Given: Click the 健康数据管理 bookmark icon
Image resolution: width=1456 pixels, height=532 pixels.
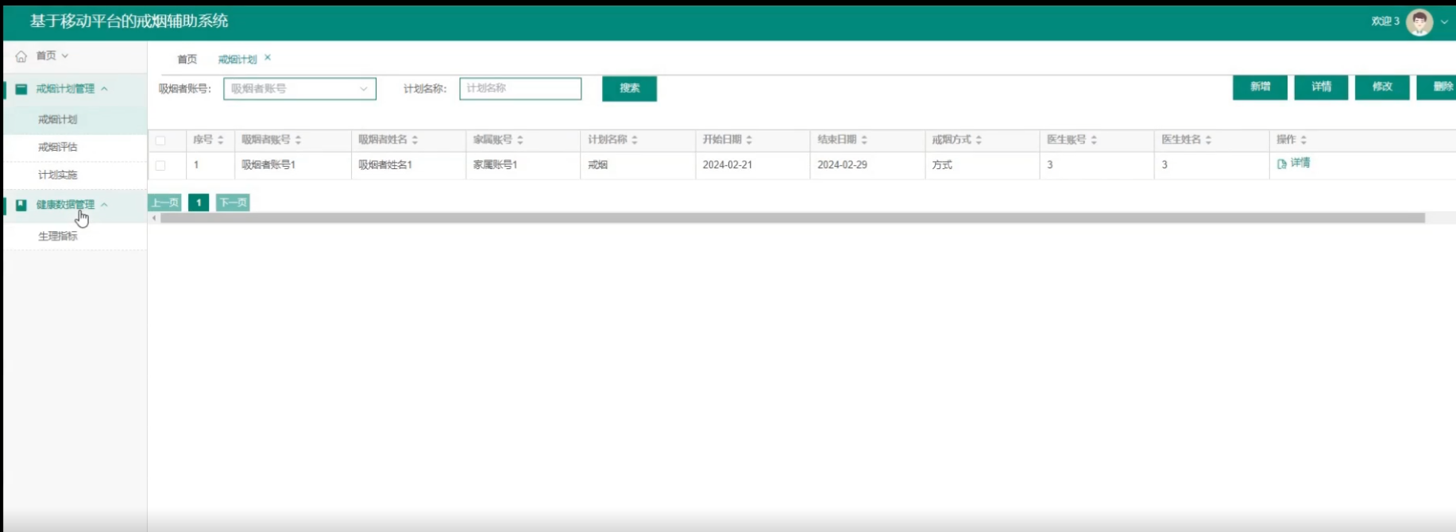Looking at the screenshot, I should tap(21, 205).
